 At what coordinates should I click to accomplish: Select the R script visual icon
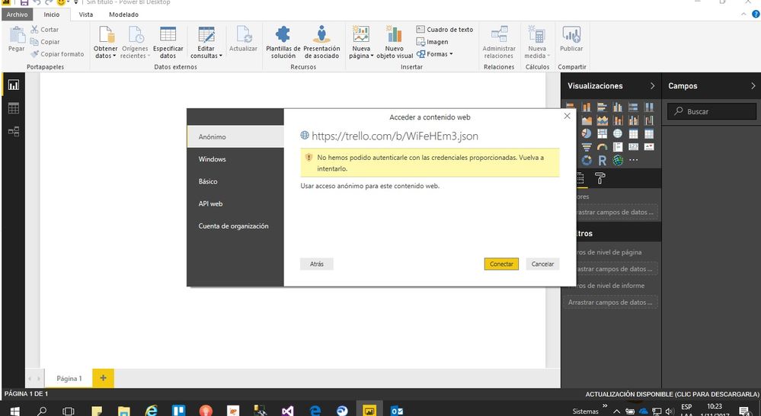pyautogui.click(x=602, y=160)
